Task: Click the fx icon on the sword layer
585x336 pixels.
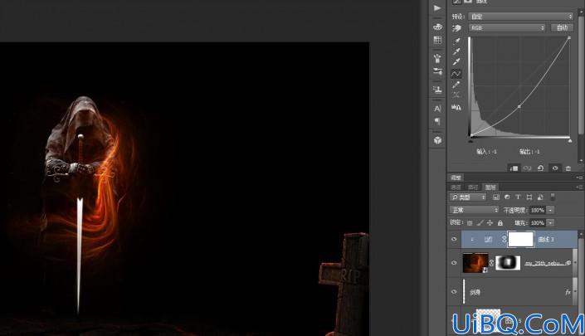Action: 568,292
